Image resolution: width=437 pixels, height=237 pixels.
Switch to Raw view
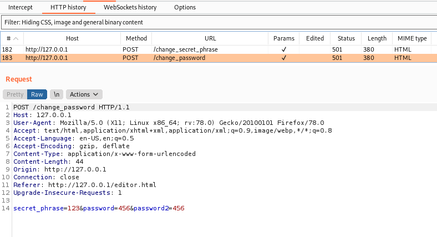point(37,94)
